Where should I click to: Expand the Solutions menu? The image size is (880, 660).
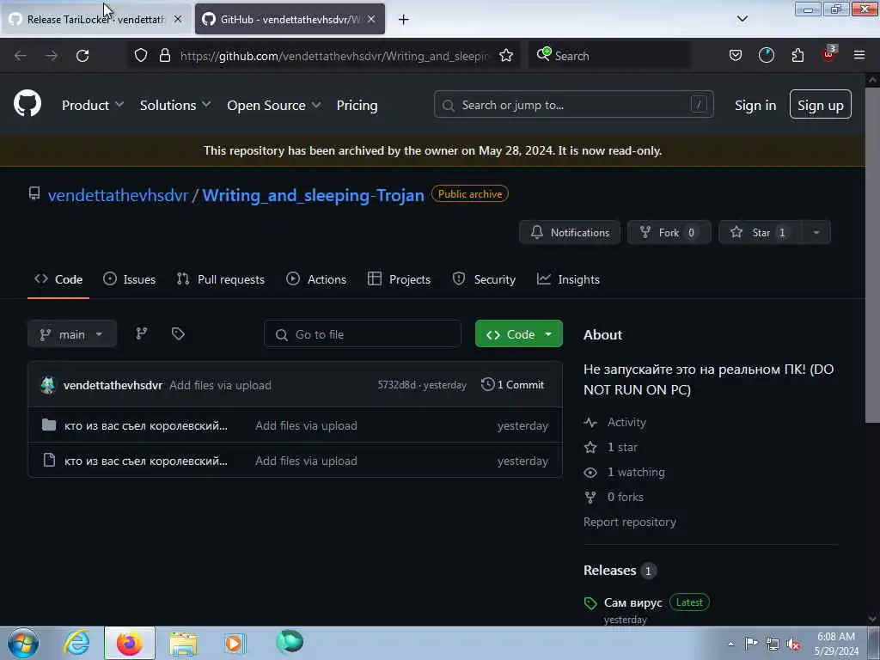175,105
